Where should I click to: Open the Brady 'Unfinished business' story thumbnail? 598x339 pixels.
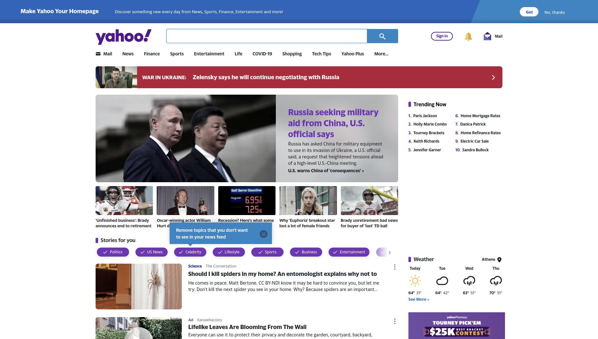point(124,201)
